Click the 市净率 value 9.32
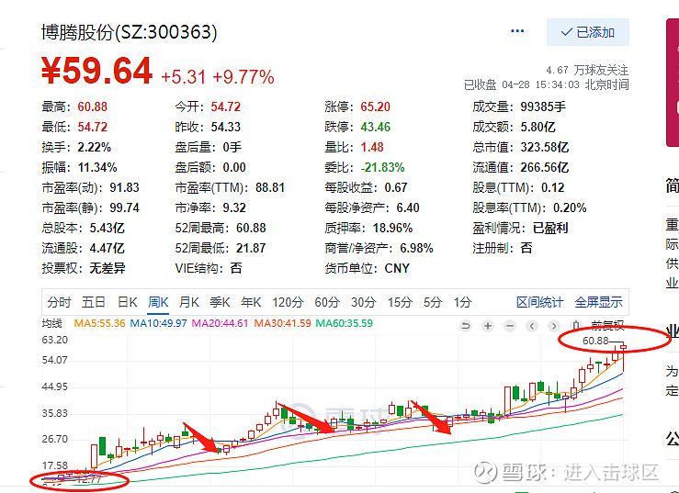The image size is (679, 493). coord(234,207)
